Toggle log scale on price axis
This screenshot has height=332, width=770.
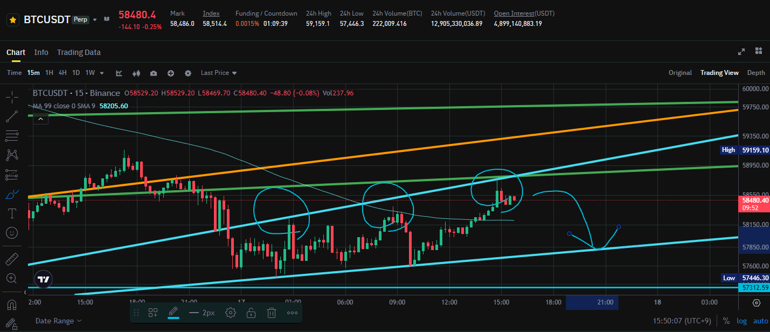pyautogui.click(x=742, y=321)
